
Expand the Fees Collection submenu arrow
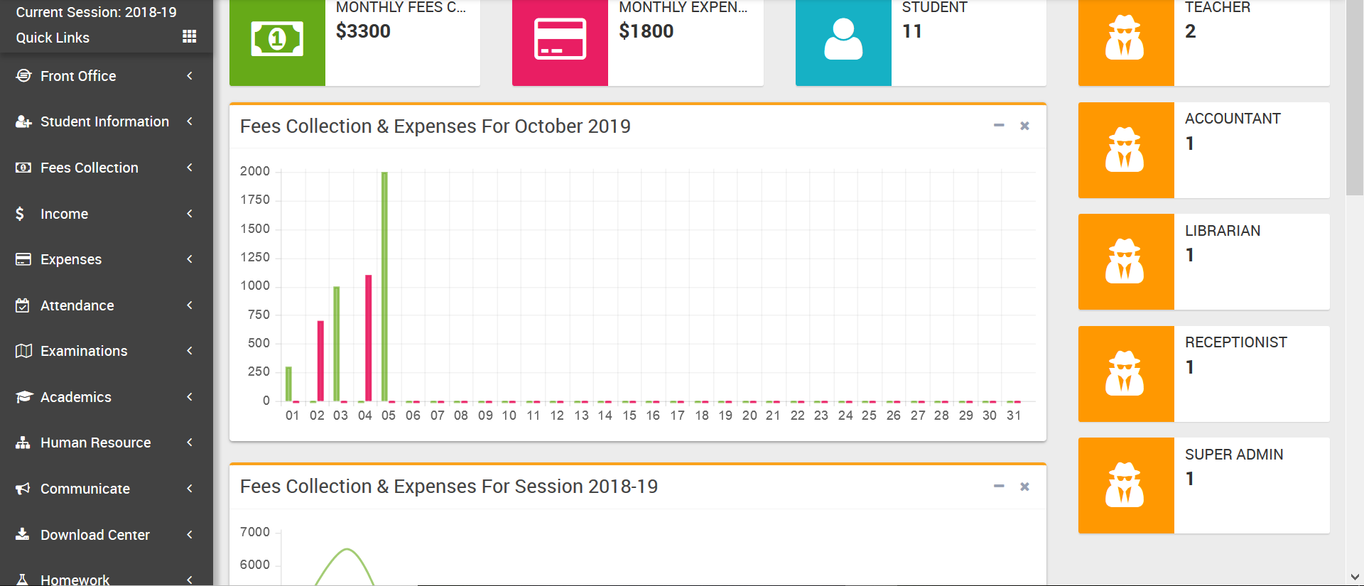190,168
